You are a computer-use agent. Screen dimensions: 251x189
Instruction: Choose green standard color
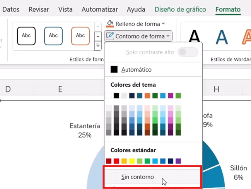[x=147, y=161]
